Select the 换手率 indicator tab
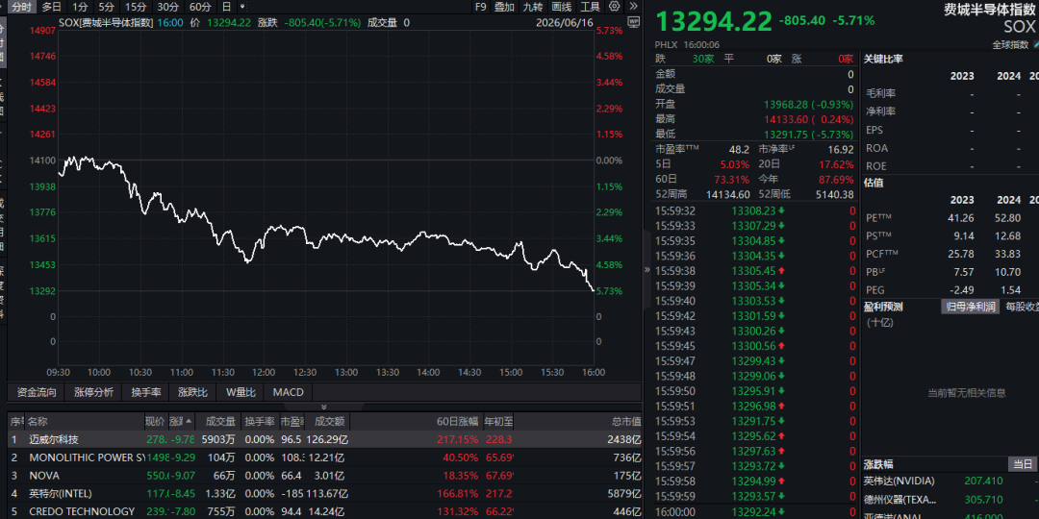Screen dimensions: 1039x519 click(146, 392)
